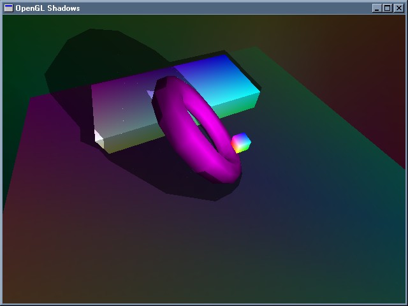Maximize the OpenGL Shadows window
This screenshot has width=408, height=306.
387,8
